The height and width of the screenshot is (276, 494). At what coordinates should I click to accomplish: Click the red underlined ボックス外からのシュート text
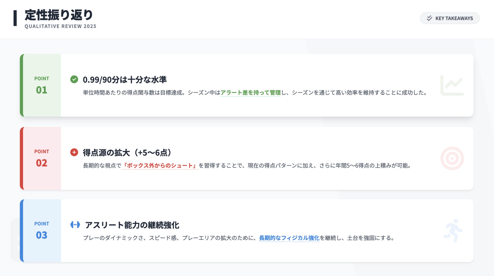pyautogui.click(x=160, y=165)
